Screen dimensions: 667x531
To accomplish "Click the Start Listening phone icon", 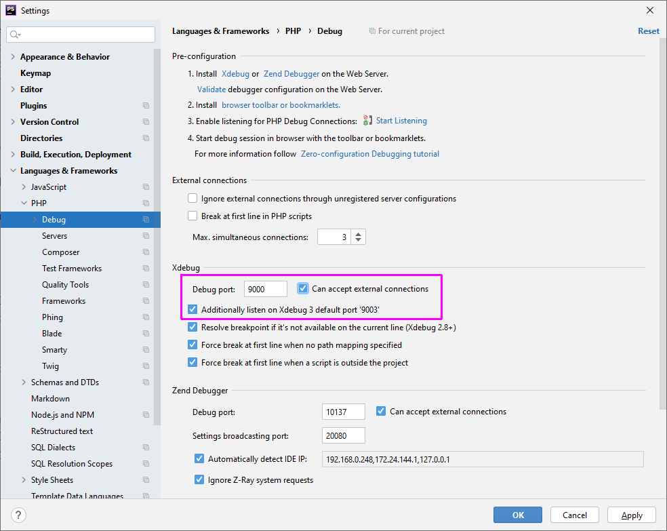I will (x=367, y=121).
